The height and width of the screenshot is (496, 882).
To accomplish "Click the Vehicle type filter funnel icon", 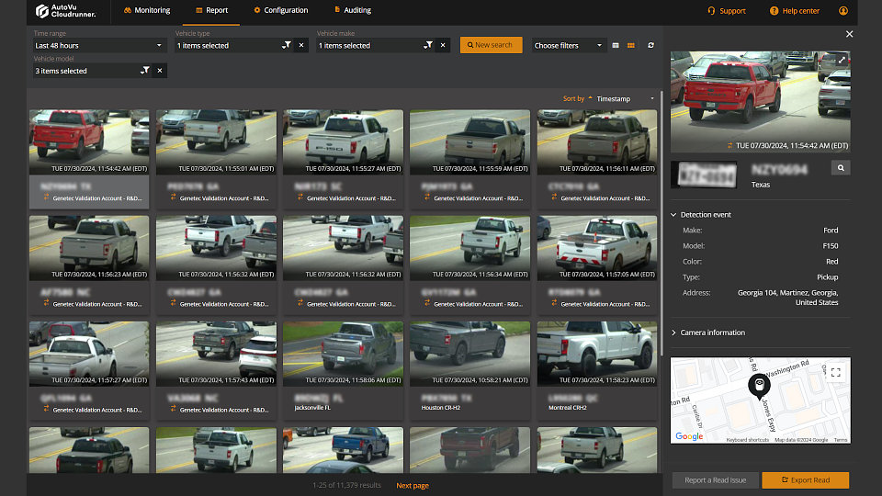I will (x=287, y=45).
